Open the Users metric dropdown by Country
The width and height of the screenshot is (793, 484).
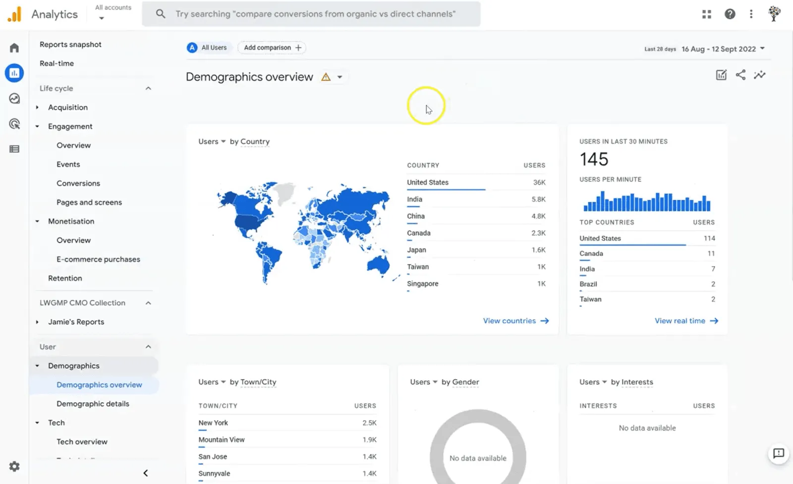click(212, 142)
